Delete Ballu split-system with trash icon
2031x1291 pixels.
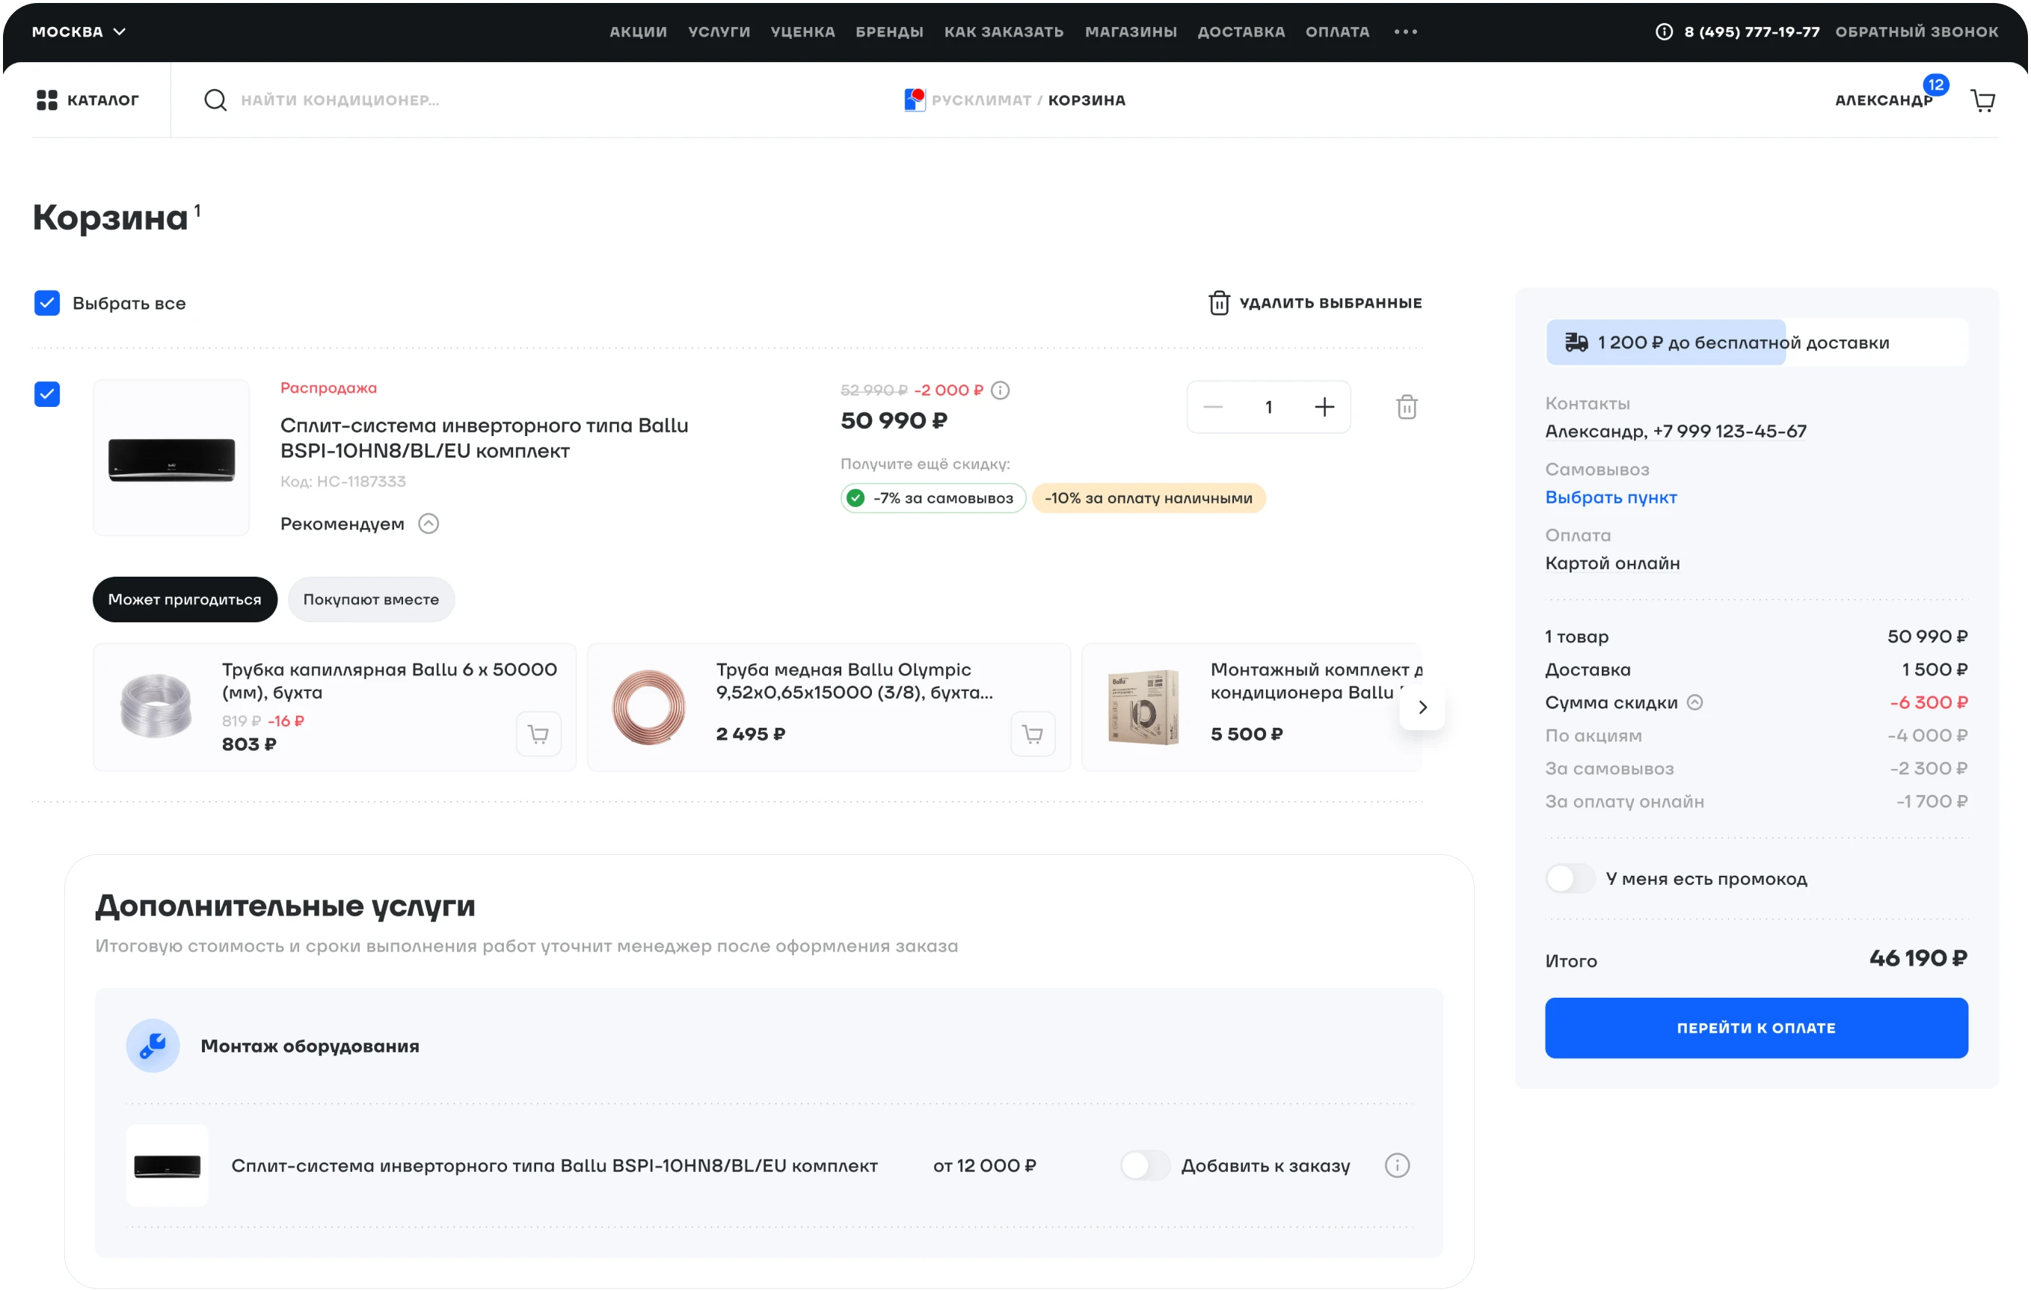(x=1406, y=408)
